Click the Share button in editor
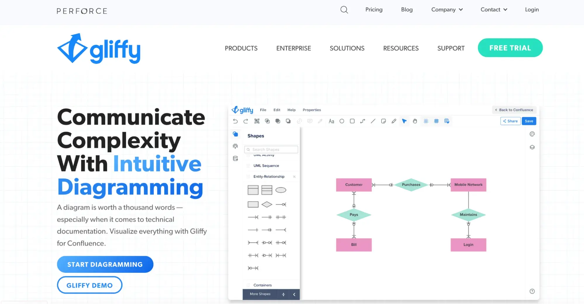This screenshot has height=304, width=584. point(510,121)
